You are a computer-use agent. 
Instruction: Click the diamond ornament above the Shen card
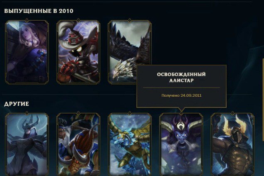[x=27, y=112]
